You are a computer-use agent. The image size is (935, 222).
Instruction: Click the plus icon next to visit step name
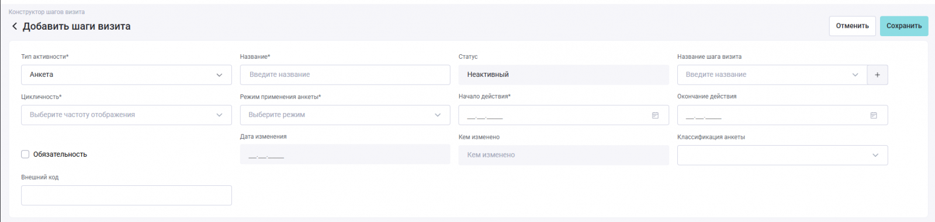(877, 75)
